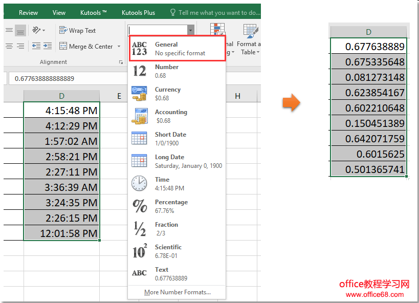Toggle Align Right for the selected cells
Screen dimensions: 419x303
tap(20, 46)
